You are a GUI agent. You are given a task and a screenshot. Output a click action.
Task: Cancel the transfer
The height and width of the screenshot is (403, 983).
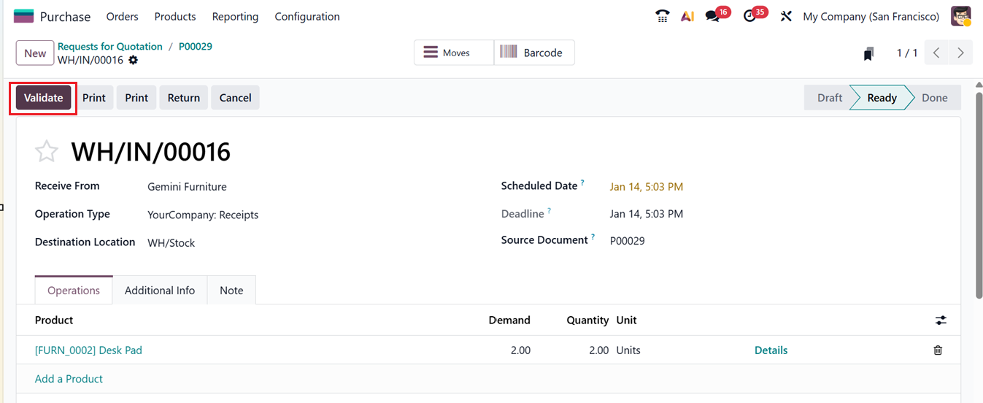[235, 98]
